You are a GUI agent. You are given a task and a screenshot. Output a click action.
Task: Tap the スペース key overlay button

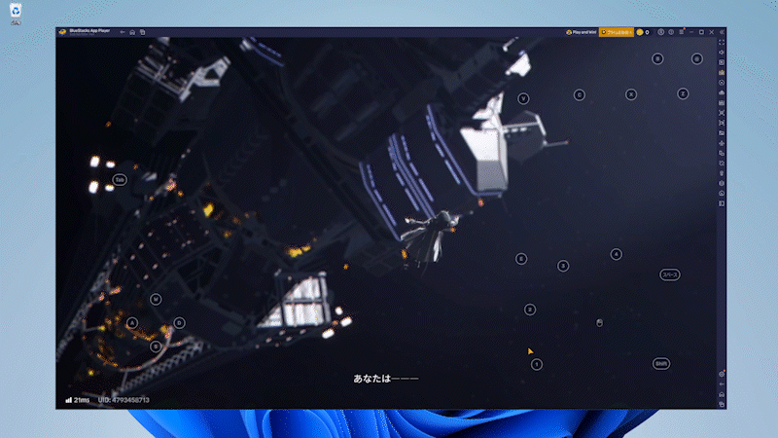tap(669, 274)
